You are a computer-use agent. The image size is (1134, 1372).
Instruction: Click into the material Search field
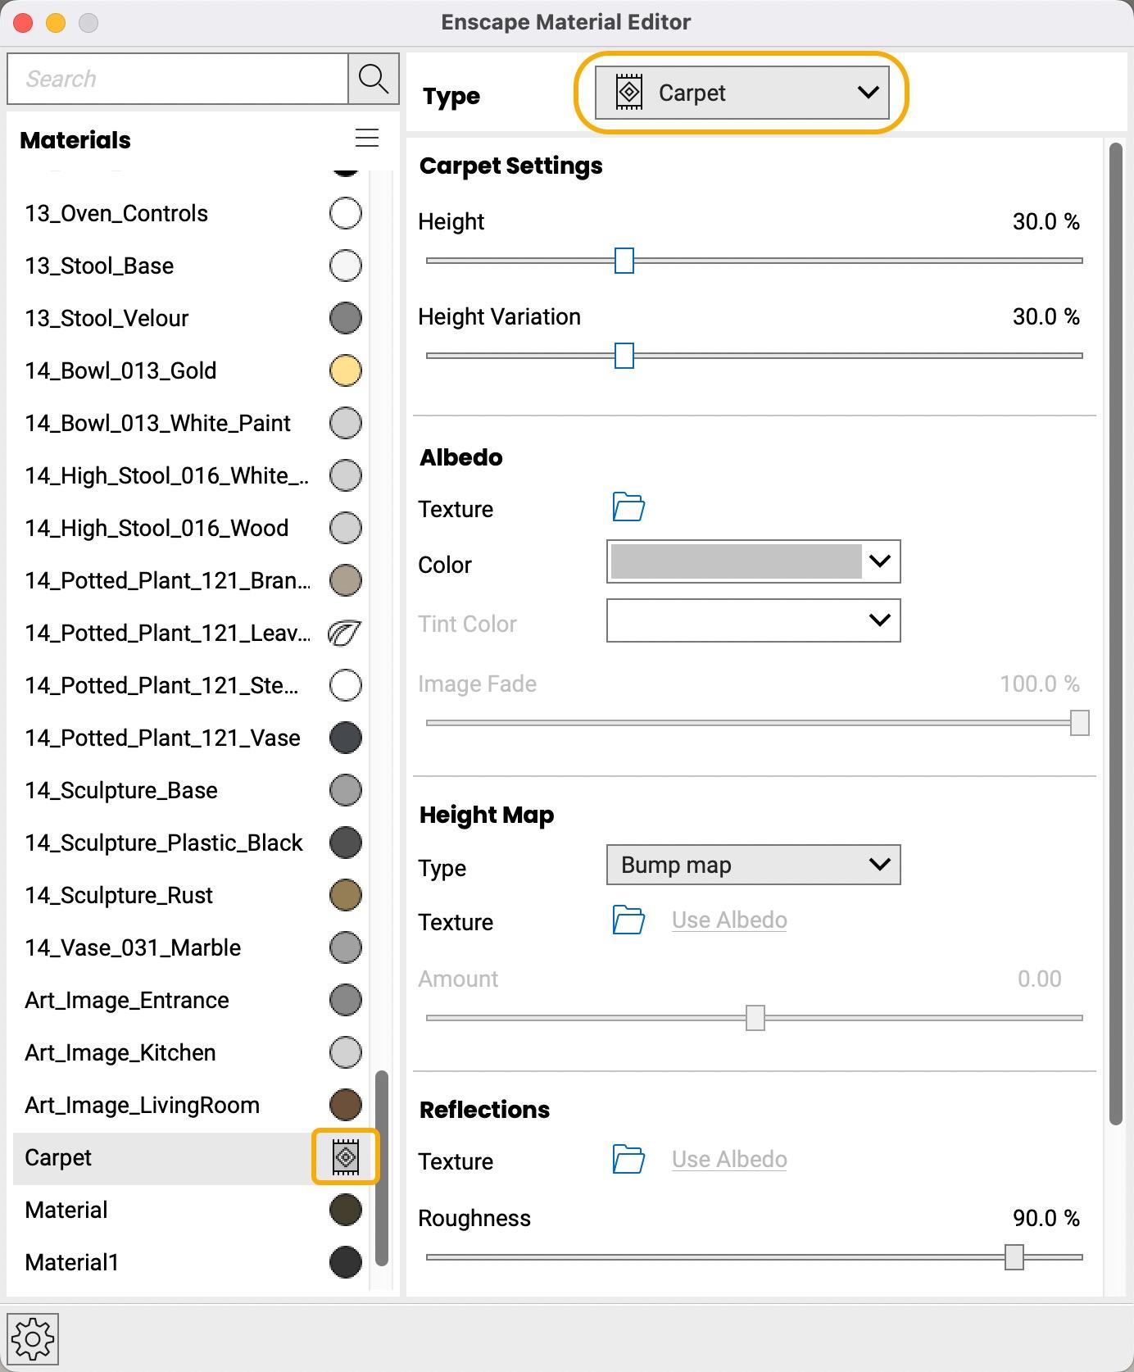click(x=177, y=79)
